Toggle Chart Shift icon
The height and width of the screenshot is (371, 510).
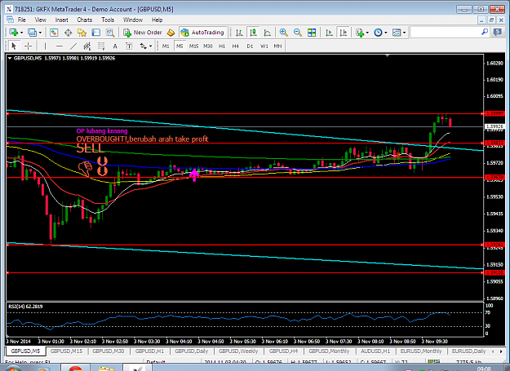[x=344, y=33]
